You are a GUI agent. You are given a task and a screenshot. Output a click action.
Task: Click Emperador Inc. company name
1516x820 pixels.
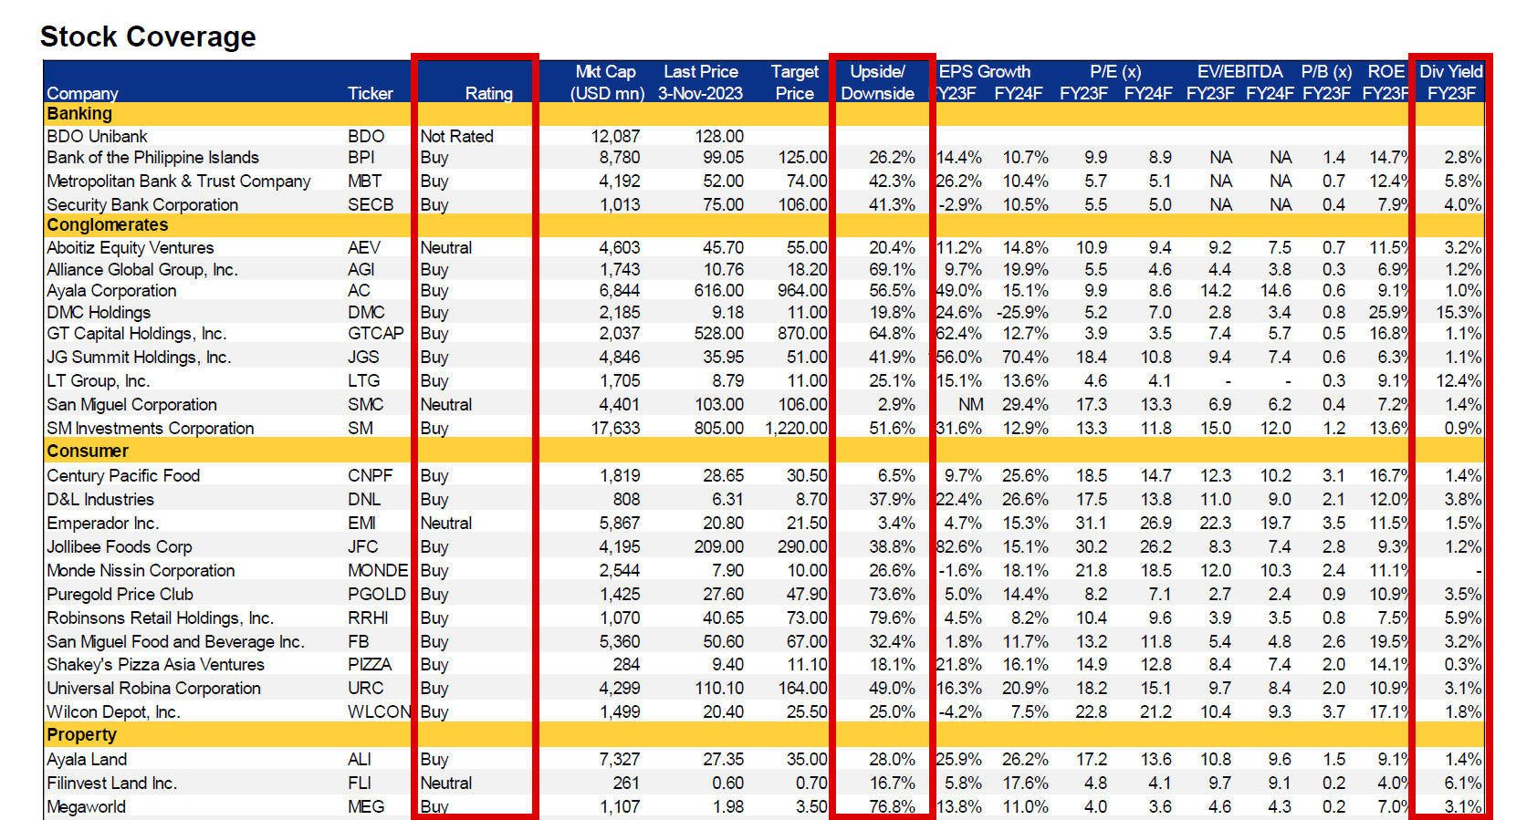click(102, 524)
